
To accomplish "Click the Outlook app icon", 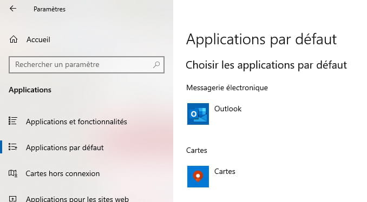I will click(x=198, y=114).
